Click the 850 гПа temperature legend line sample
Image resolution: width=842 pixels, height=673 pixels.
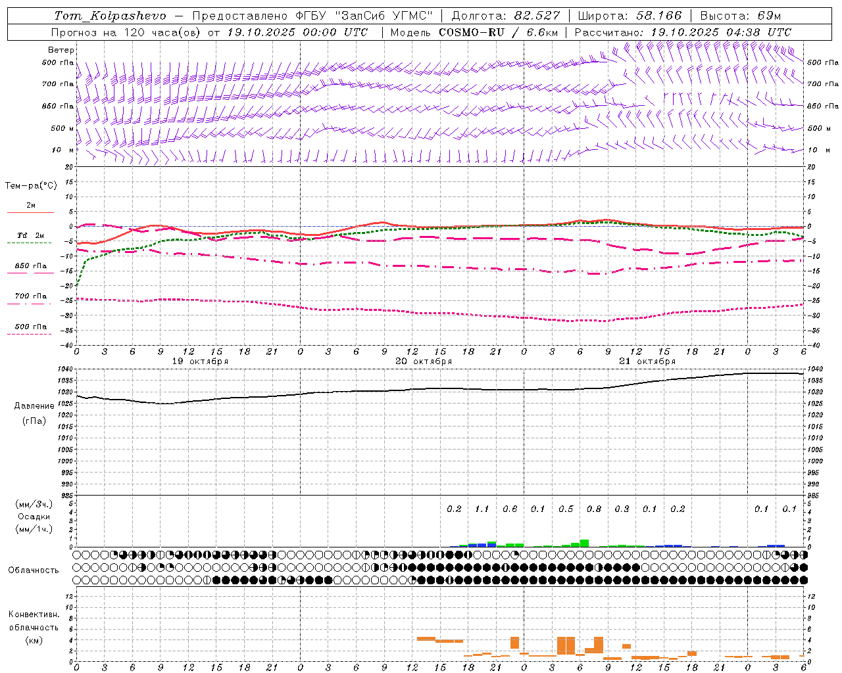point(29,273)
